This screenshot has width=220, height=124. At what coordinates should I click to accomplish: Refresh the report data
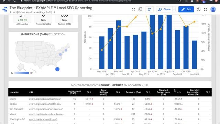click(149, 9)
